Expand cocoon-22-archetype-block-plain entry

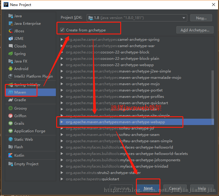point(62,59)
